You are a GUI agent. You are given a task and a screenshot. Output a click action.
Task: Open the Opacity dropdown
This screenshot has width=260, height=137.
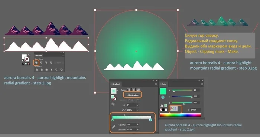tap(138, 124)
